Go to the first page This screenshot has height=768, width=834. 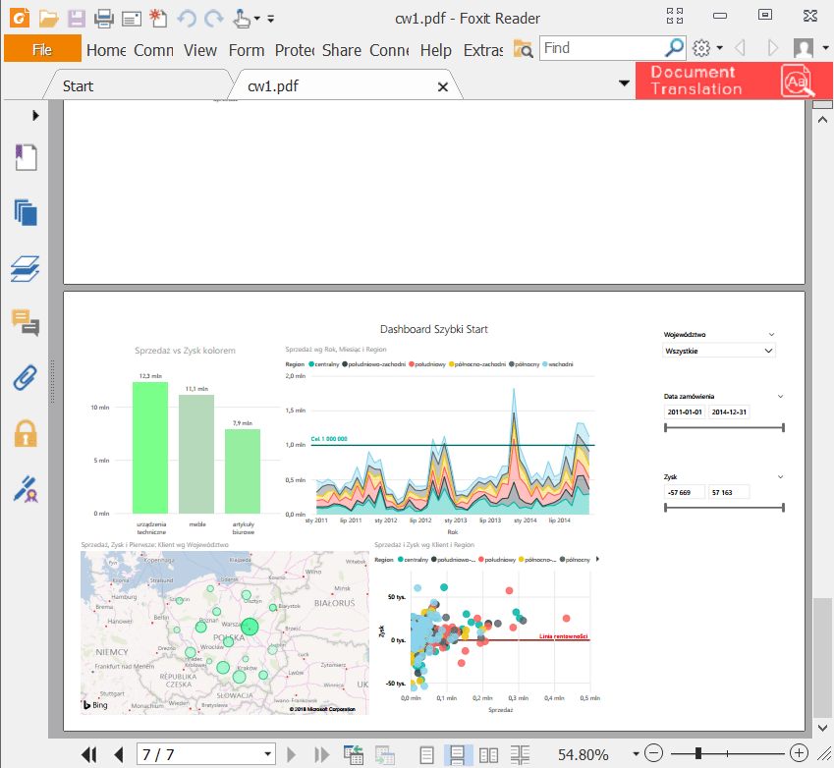pos(89,754)
